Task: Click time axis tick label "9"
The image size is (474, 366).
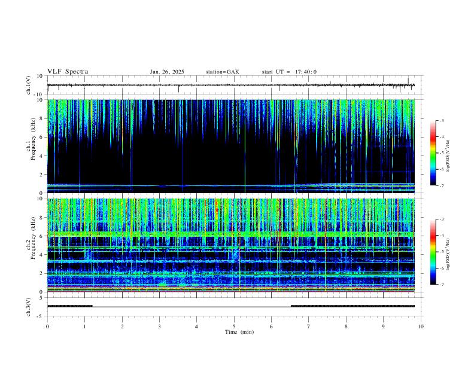Action: [x=383, y=327]
